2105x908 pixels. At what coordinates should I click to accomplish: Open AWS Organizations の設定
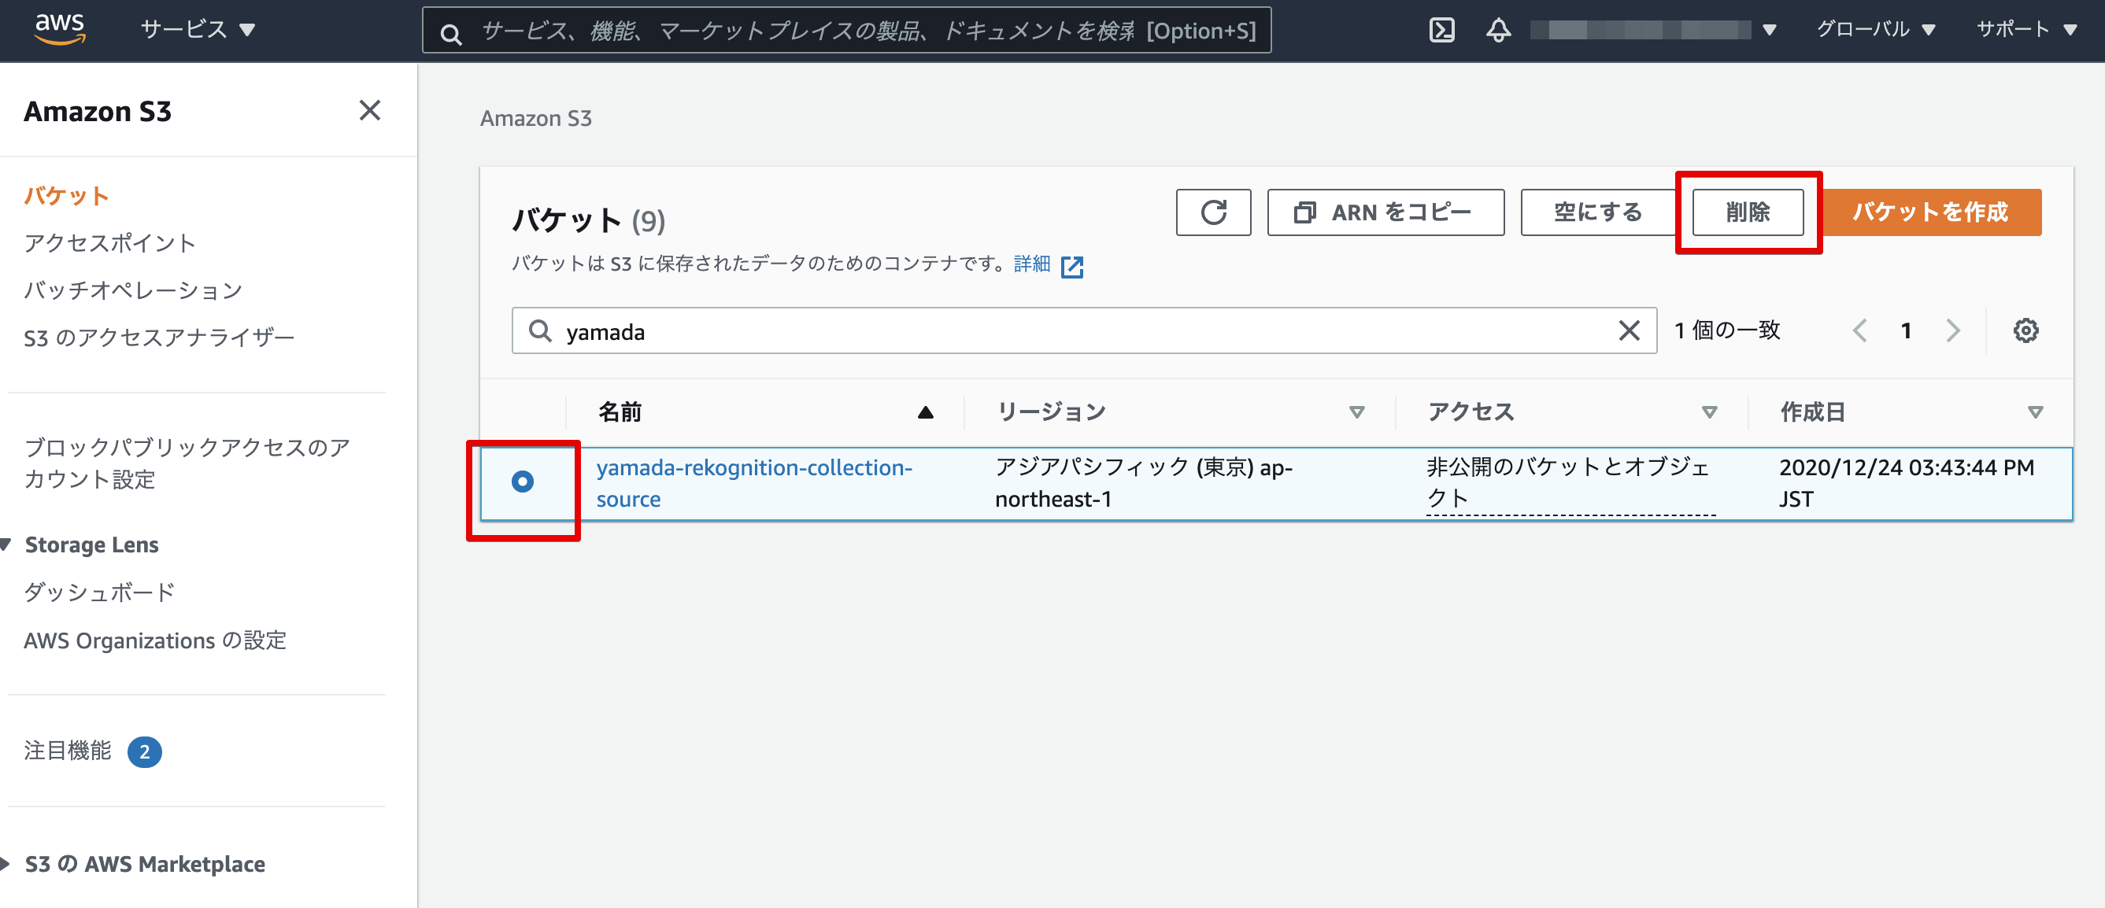pyautogui.click(x=154, y=640)
